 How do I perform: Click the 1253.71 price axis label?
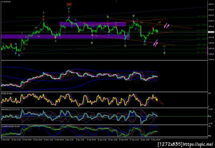pyautogui.click(x=211, y=4)
